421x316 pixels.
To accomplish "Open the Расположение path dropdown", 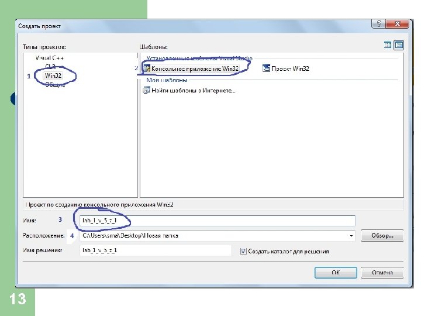I will pyautogui.click(x=351, y=236).
